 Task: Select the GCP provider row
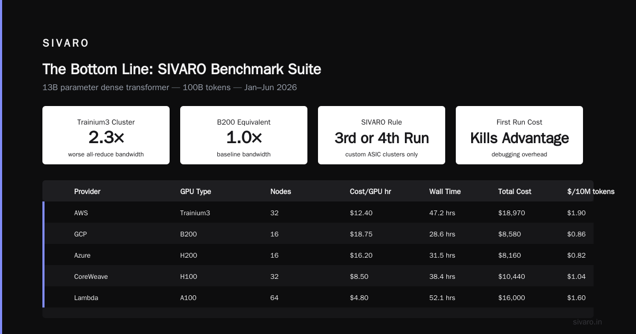click(318, 234)
